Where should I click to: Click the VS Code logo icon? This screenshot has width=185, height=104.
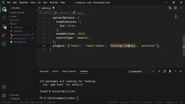tap(3, 2)
